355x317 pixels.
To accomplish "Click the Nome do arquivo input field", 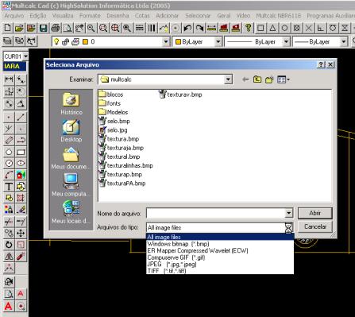I will 216,213.
